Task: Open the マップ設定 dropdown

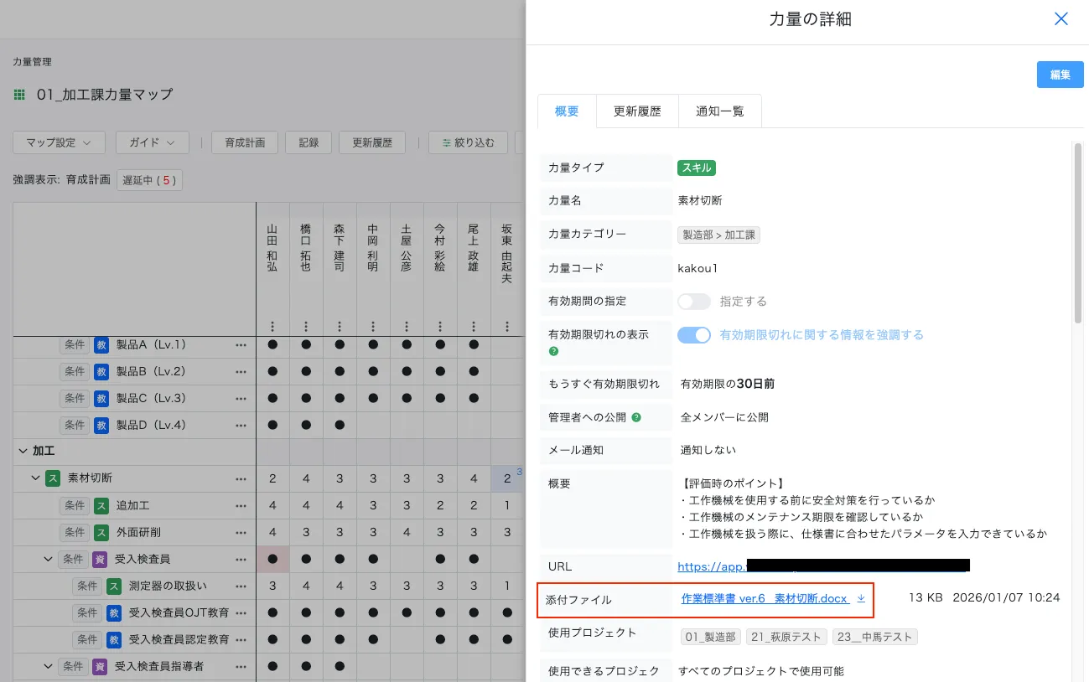Action: point(59,142)
